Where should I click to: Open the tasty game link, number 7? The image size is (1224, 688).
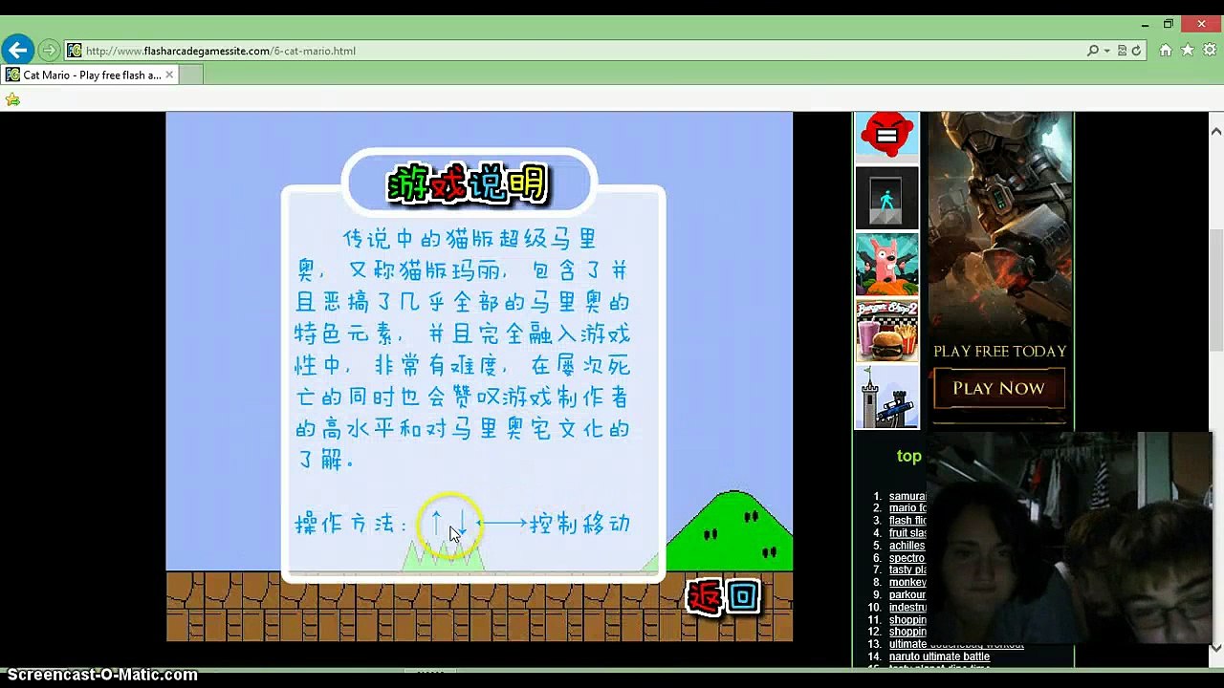tap(907, 570)
